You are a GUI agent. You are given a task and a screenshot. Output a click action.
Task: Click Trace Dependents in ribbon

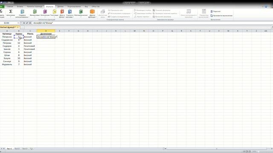click(x=142, y=13)
